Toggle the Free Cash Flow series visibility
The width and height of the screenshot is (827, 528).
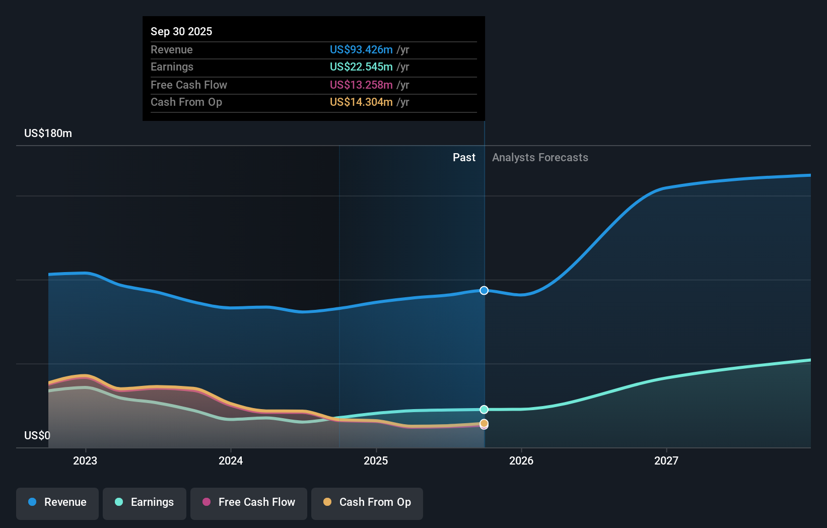click(x=248, y=502)
